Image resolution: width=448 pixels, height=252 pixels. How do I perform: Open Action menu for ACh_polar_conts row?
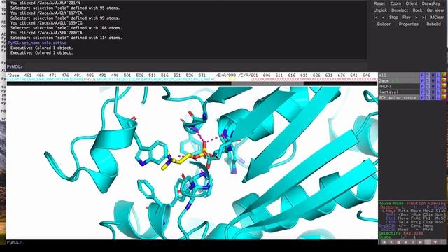pyautogui.click(x=422, y=98)
